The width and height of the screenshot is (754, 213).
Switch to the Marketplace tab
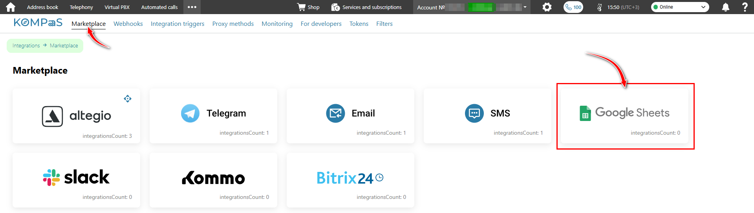click(88, 24)
